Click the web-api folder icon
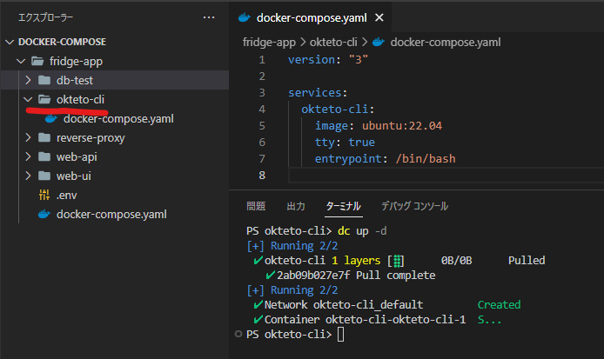604x359 pixels. 44,156
